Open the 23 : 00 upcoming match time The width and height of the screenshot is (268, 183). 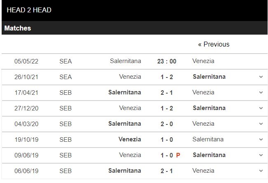coord(167,61)
